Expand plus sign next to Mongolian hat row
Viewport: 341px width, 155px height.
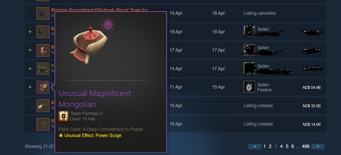tap(30, 87)
